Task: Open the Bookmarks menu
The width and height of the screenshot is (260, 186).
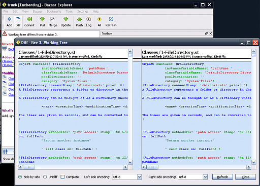Action: pos(54,11)
